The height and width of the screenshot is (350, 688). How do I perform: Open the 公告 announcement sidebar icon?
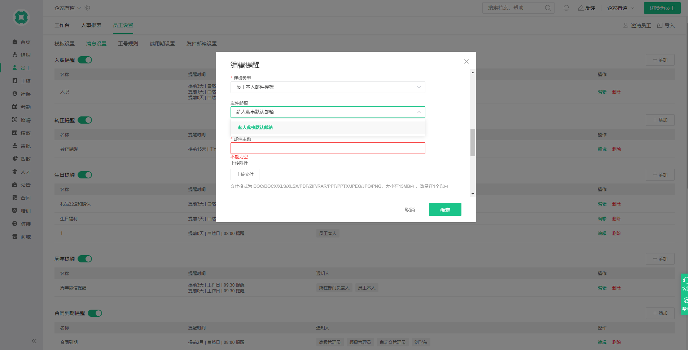point(15,185)
